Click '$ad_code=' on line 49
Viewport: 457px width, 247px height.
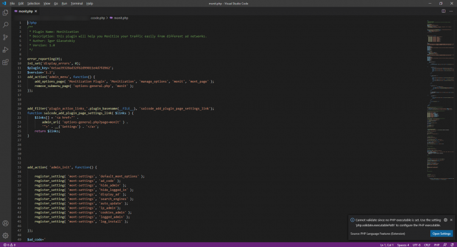click(37, 240)
